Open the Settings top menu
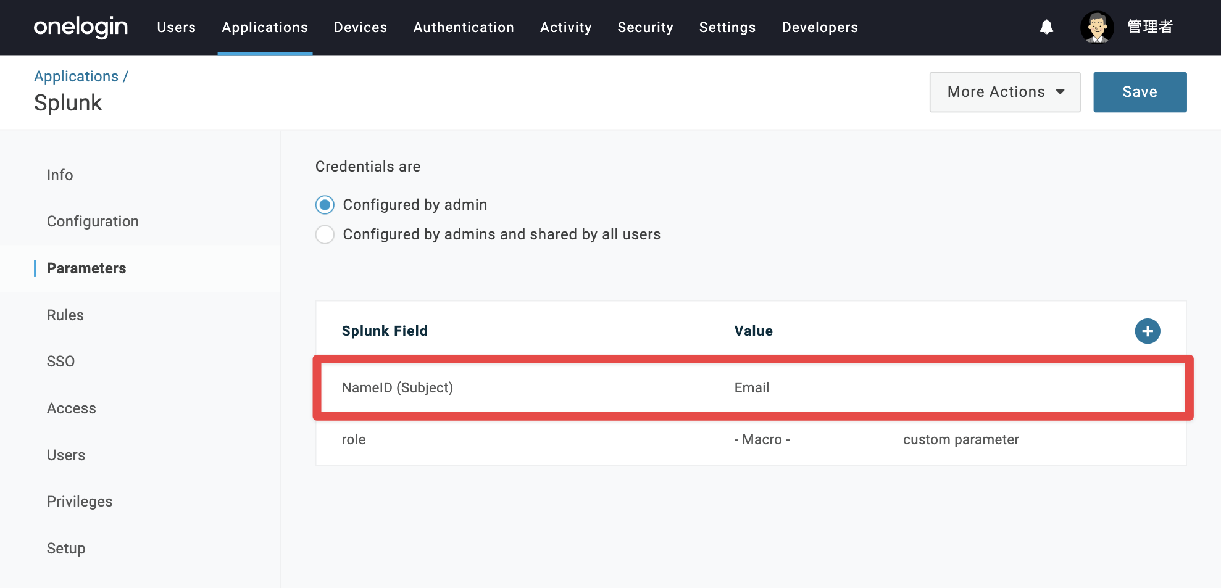1221x588 pixels. coord(727,27)
